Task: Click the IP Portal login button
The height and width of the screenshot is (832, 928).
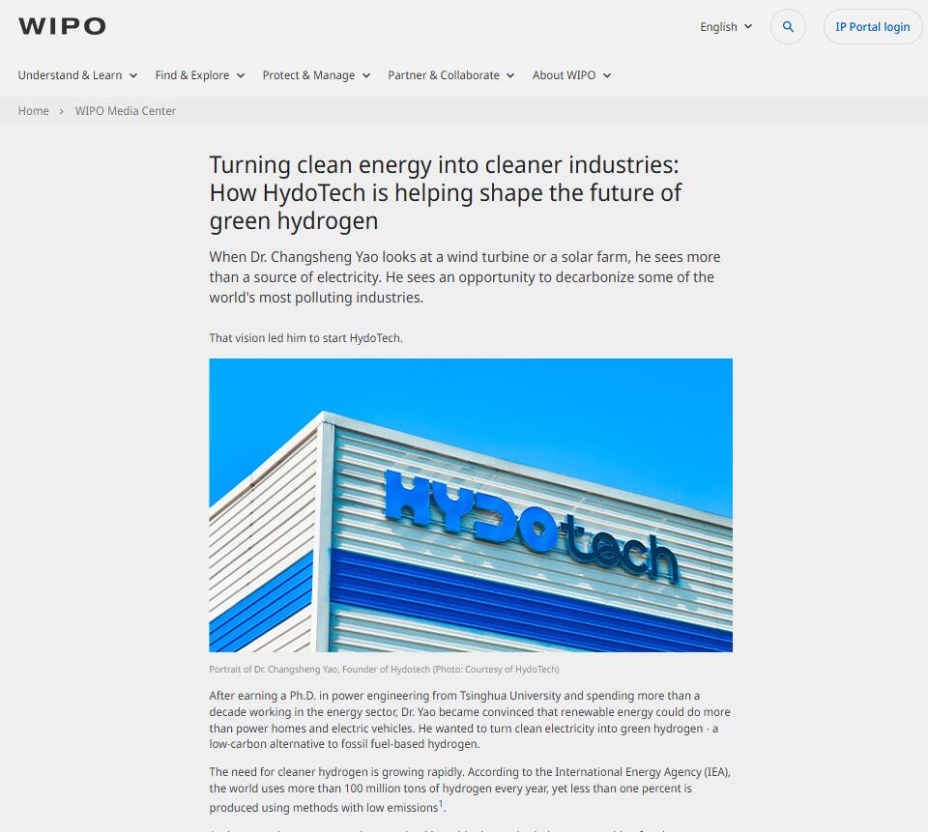Action: pos(872,27)
